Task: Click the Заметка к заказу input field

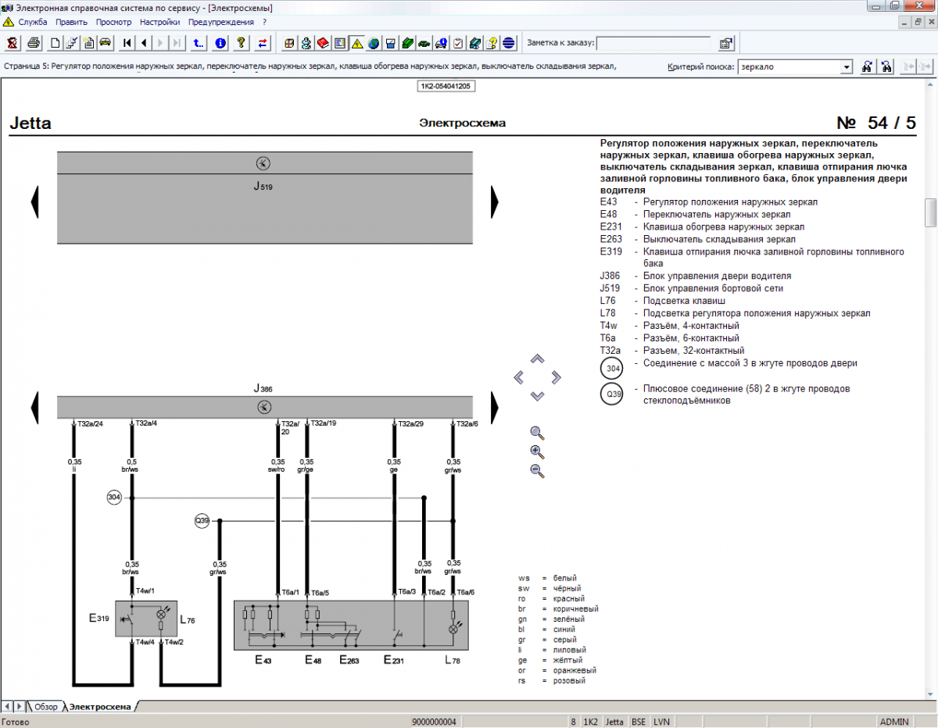Action: pyautogui.click(x=653, y=43)
